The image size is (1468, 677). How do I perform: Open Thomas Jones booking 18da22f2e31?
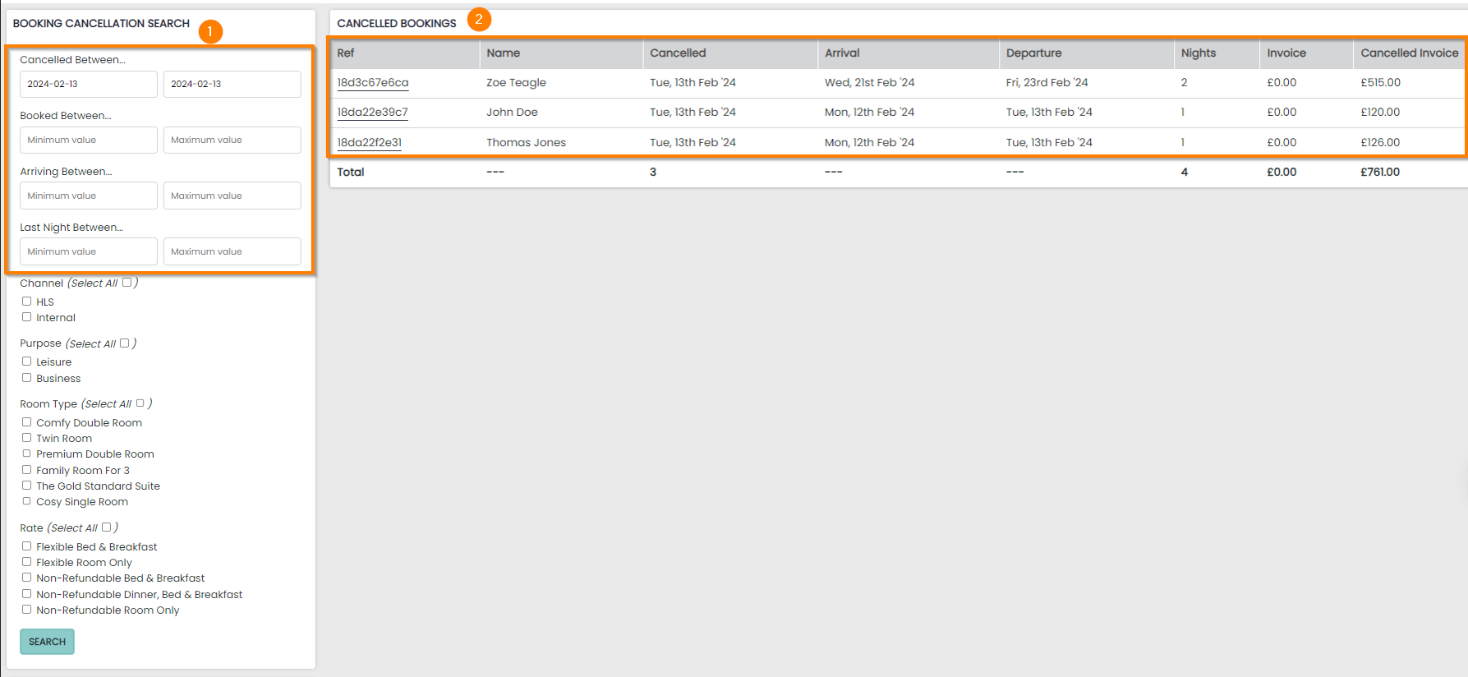coord(369,143)
